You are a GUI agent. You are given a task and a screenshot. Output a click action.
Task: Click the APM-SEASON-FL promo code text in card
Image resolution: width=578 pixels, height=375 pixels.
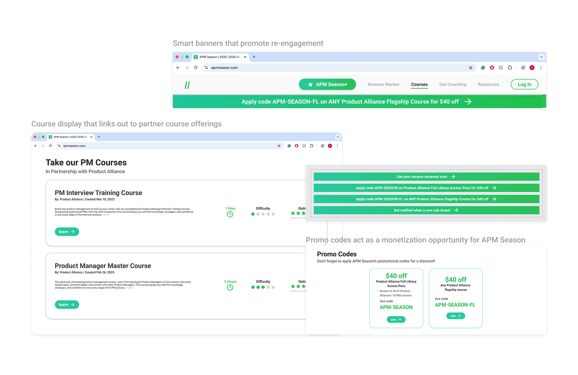(455, 305)
